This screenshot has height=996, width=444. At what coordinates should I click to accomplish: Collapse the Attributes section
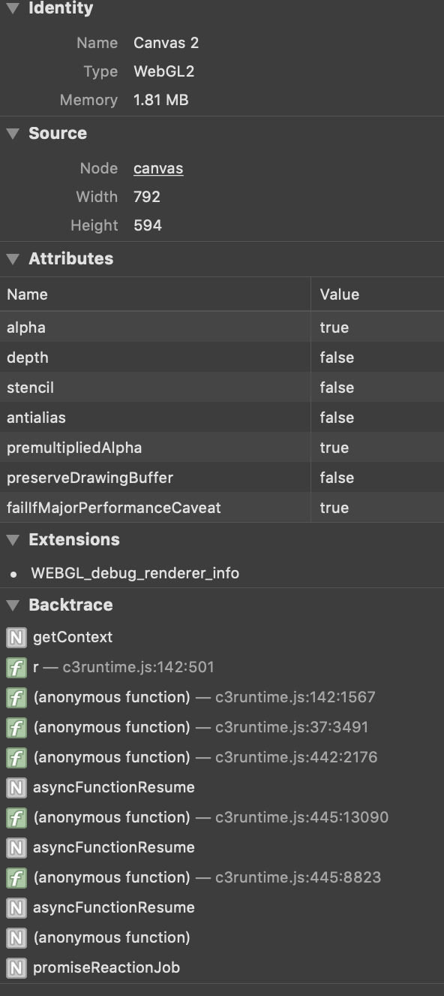coord(12,259)
